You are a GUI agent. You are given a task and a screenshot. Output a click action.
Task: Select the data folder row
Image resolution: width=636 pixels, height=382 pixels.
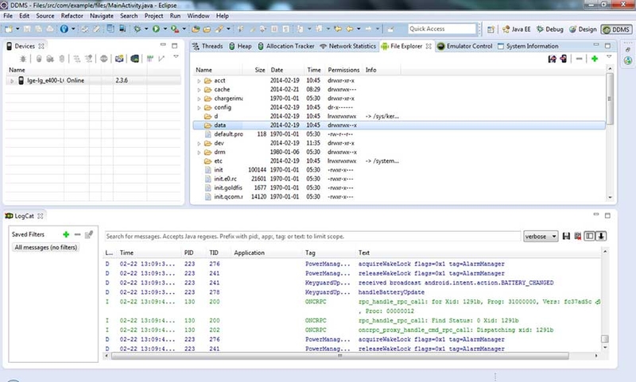coord(399,125)
